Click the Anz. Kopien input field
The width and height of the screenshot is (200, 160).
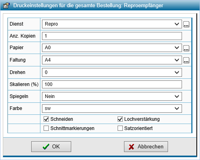coord(112,36)
